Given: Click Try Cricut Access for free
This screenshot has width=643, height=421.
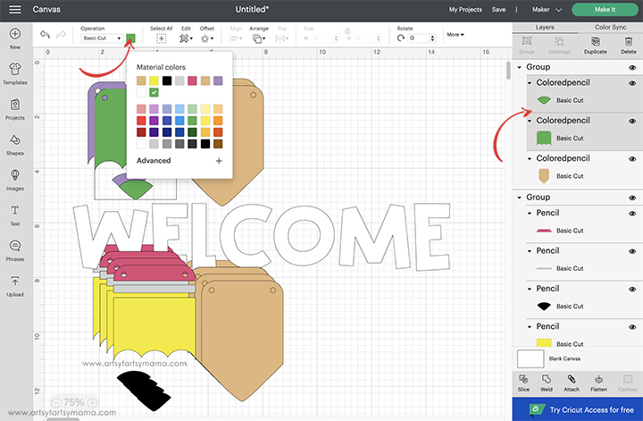Looking at the screenshot, I should (x=578, y=409).
